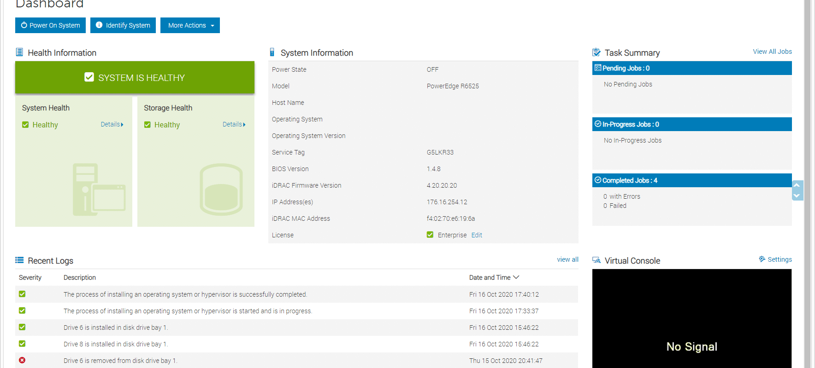
Task: Click the No Pending Jobs text
Action: (628, 84)
